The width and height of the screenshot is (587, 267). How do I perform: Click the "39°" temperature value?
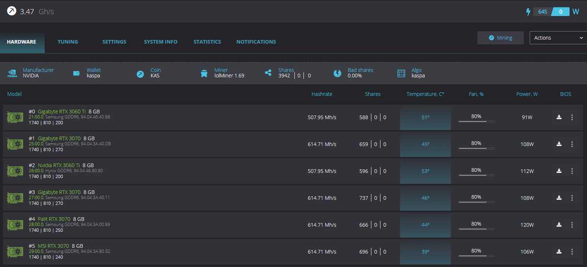click(x=425, y=252)
